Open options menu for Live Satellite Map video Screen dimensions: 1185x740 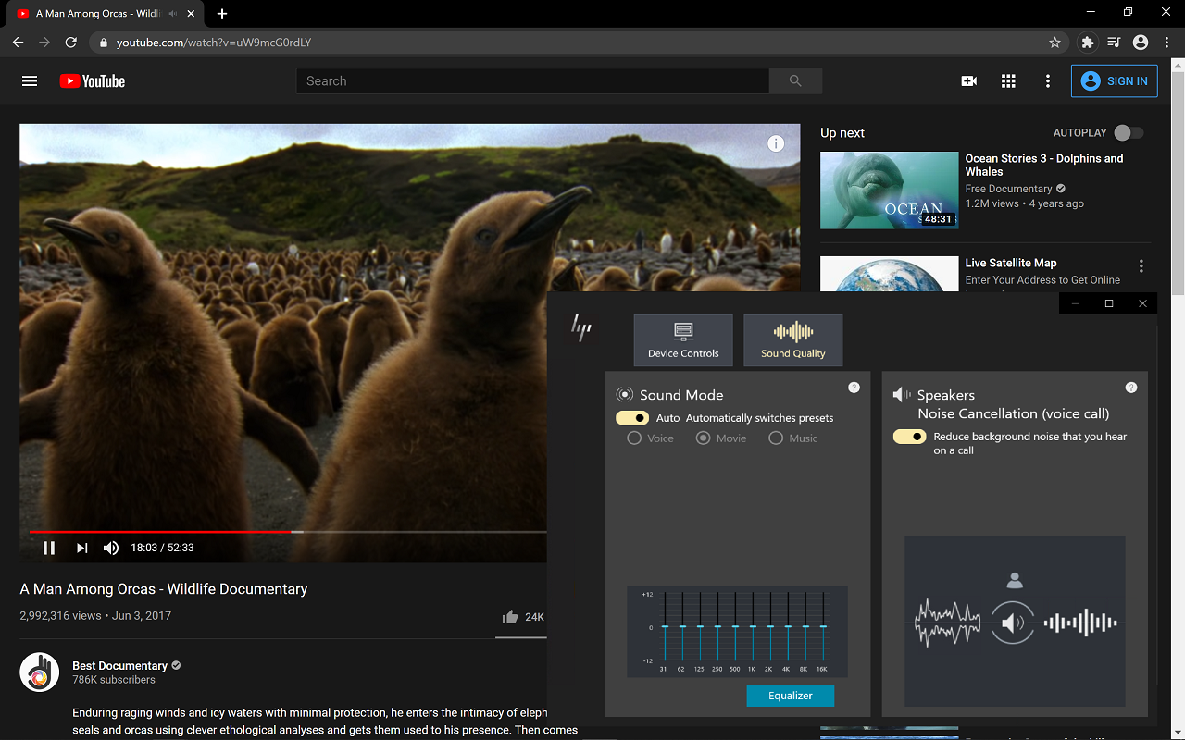pyautogui.click(x=1141, y=265)
